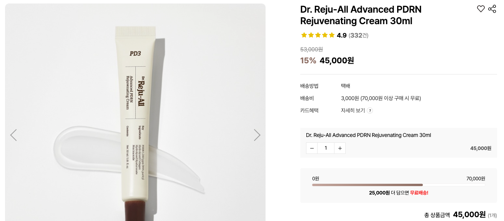The height and width of the screenshot is (221, 504).
Task: Increase quantity with the plus button
Action: coord(340,148)
